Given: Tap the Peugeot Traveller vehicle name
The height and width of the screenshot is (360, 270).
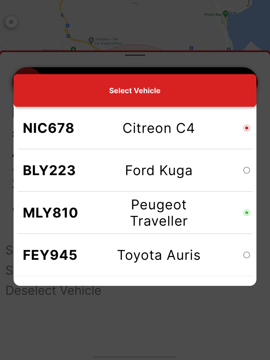Looking at the screenshot, I should click(159, 213).
